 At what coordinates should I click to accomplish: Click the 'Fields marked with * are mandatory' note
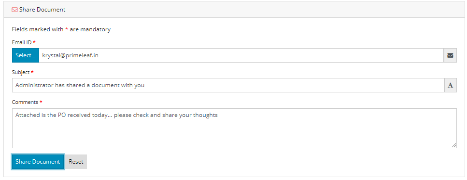tap(61, 29)
